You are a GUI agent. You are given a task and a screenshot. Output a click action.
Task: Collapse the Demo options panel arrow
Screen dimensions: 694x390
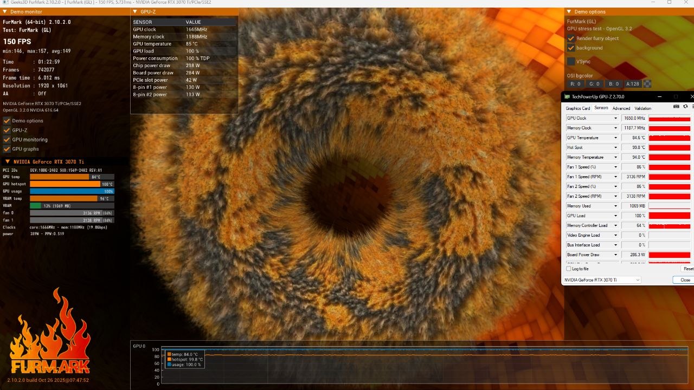coord(569,12)
